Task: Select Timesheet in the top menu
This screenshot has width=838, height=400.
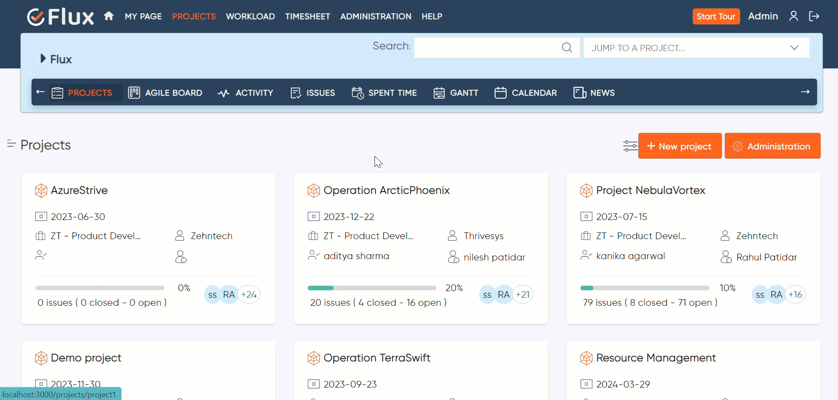Action: pyautogui.click(x=307, y=16)
